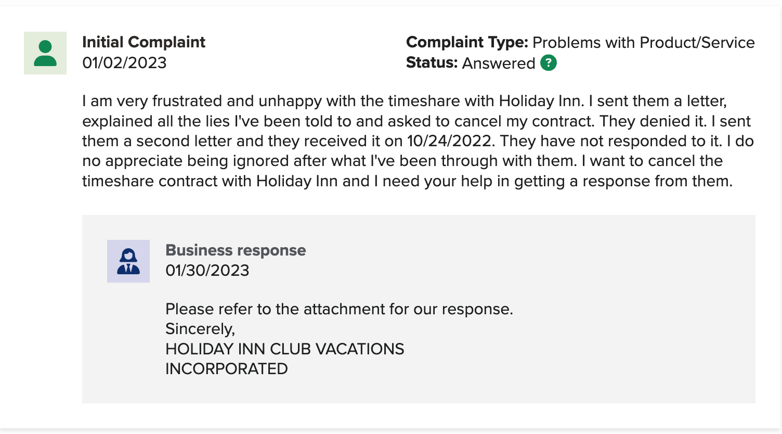This screenshot has width=782, height=434.
Task: Click the Status label
Action: (432, 63)
